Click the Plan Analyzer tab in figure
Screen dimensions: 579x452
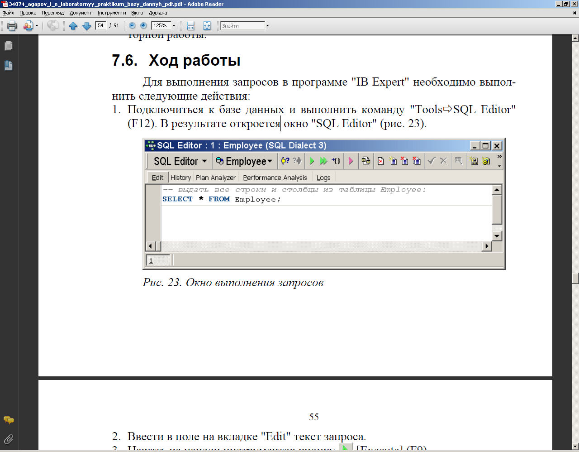[x=216, y=178]
